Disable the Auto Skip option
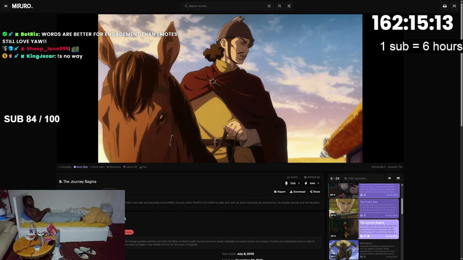Screen dimensions: 463x260 click(81, 167)
